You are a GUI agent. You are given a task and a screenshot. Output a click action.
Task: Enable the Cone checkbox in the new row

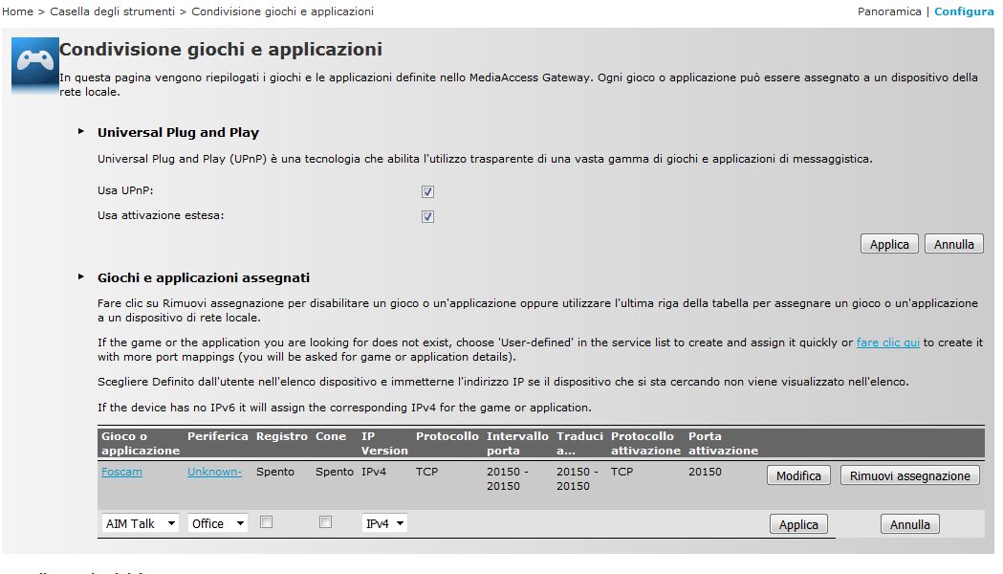point(326,522)
